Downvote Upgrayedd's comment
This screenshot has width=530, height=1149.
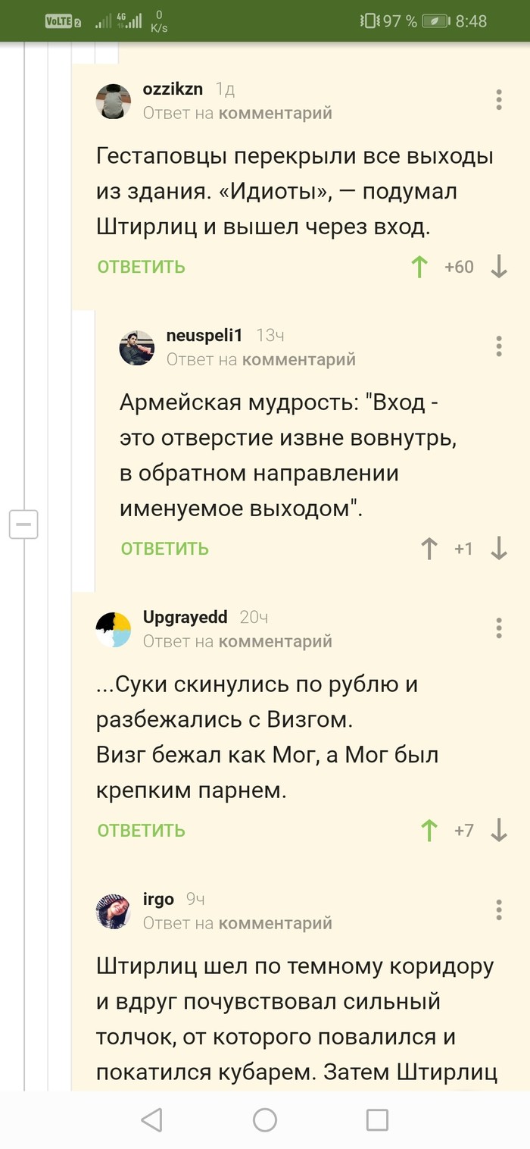pos(499,831)
